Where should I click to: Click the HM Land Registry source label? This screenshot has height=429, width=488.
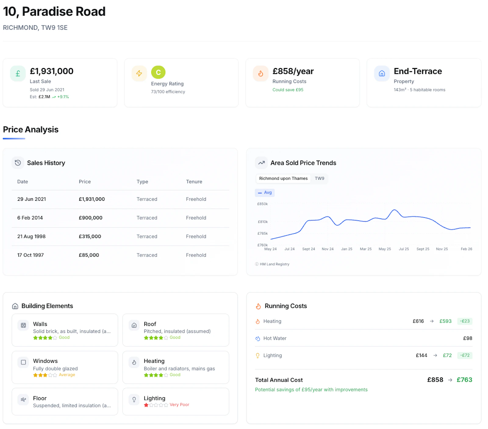[x=274, y=264]
